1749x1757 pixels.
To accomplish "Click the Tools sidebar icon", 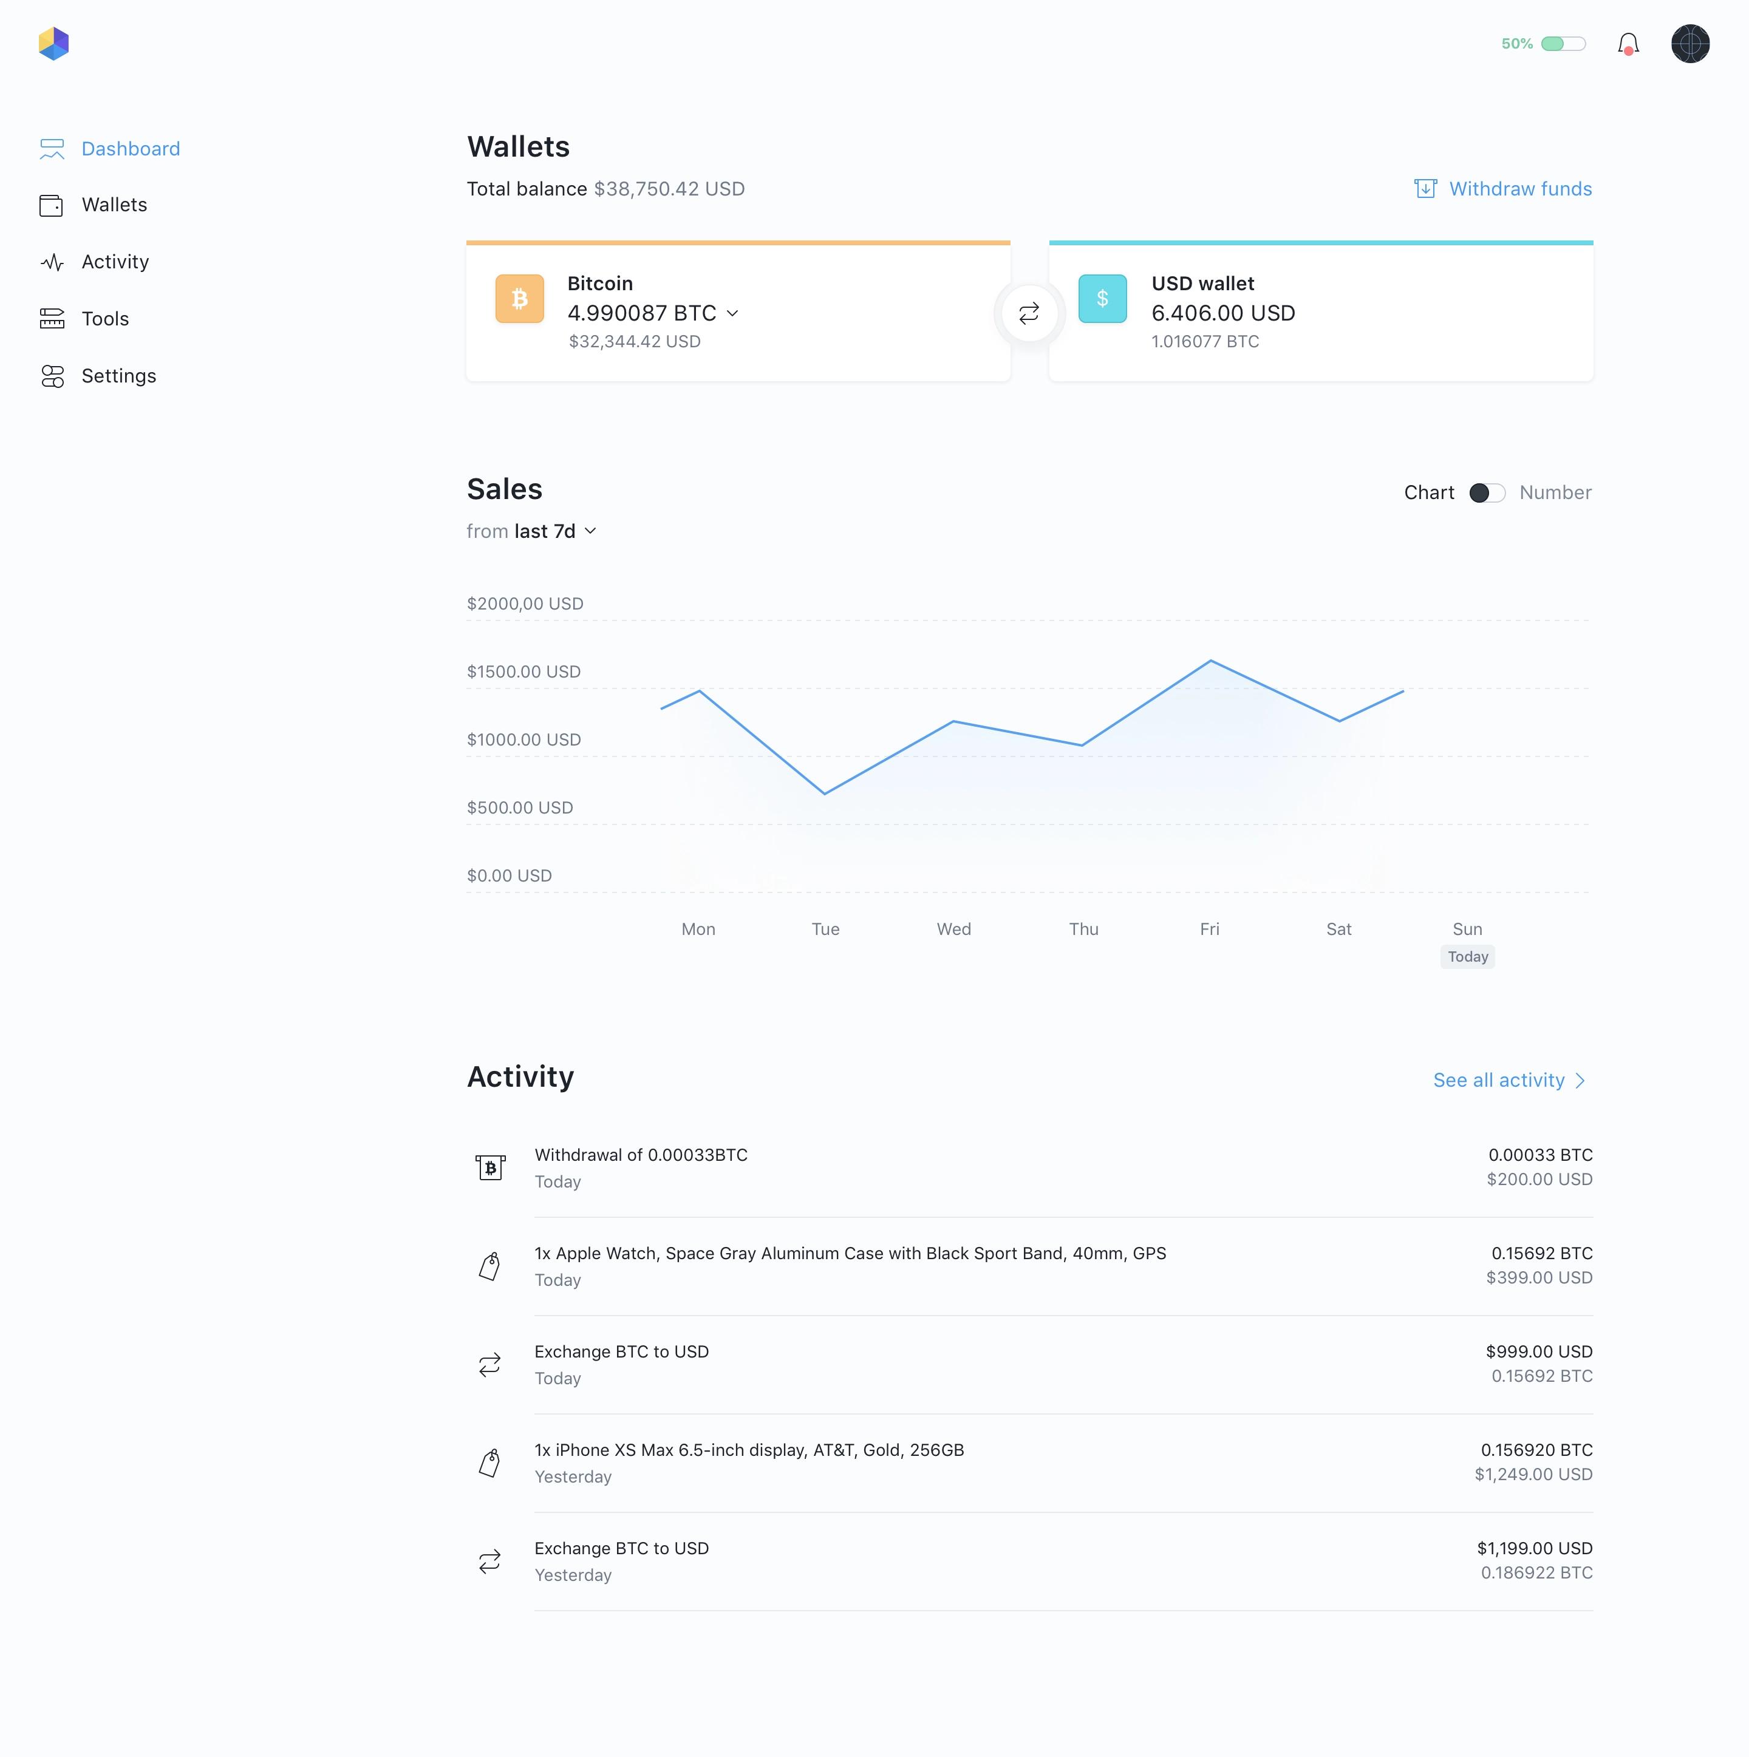I will pos(52,318).
